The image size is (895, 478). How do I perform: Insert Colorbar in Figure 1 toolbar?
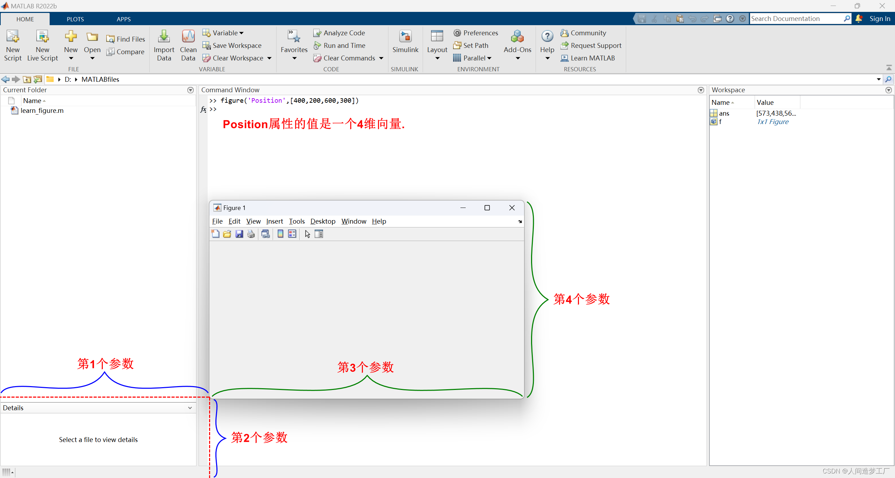(x=280, y=234)
